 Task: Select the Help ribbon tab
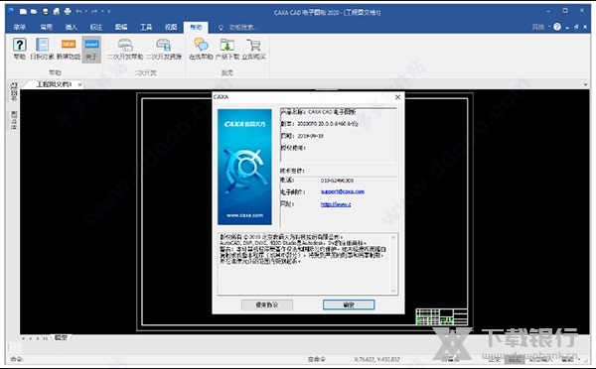coord(196,28)
